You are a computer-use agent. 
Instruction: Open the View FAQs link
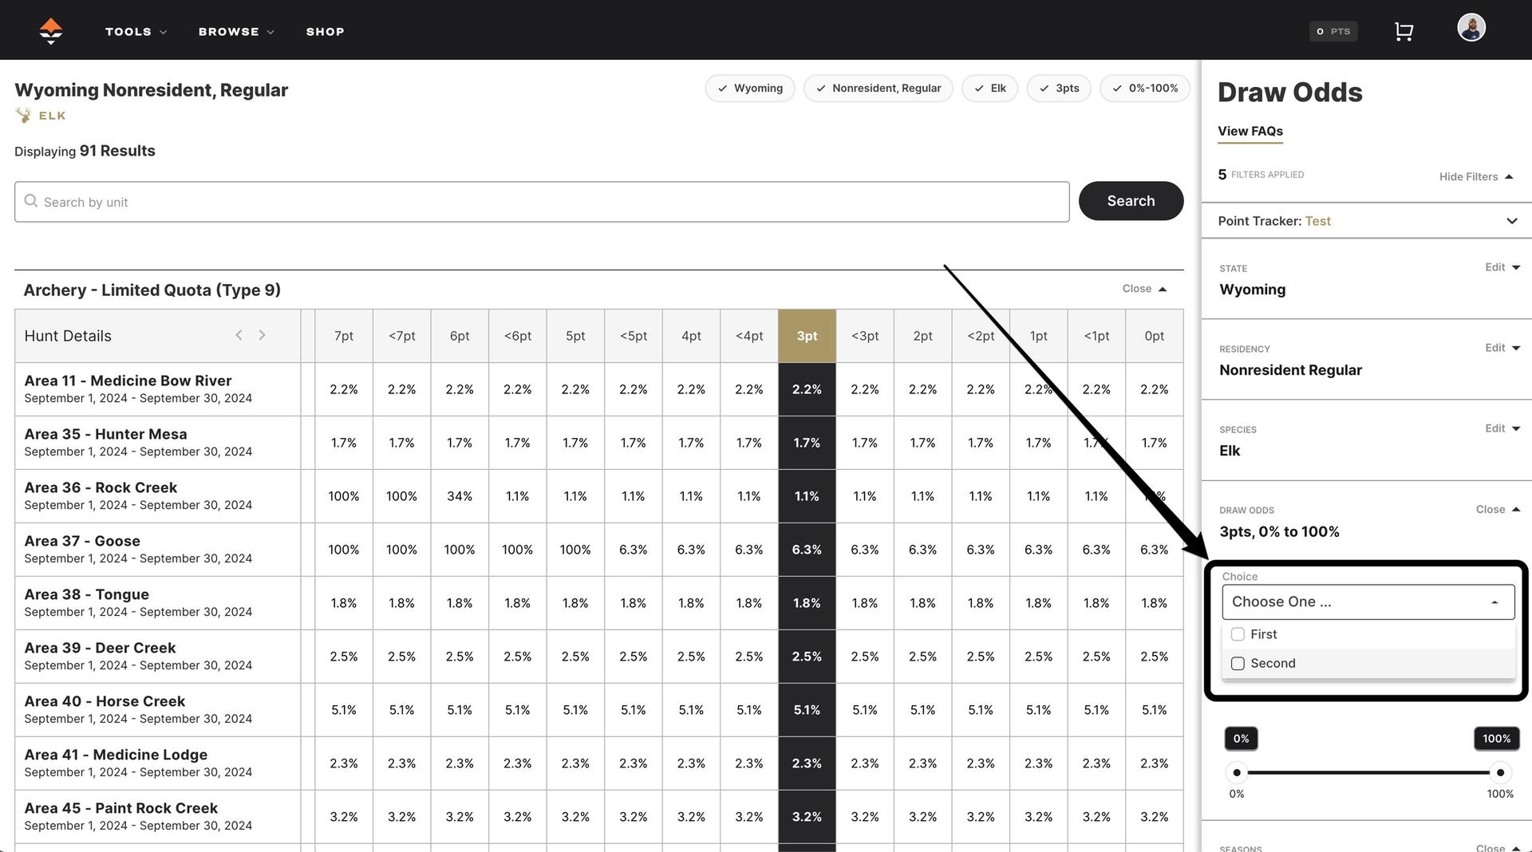pos(1250,132)
